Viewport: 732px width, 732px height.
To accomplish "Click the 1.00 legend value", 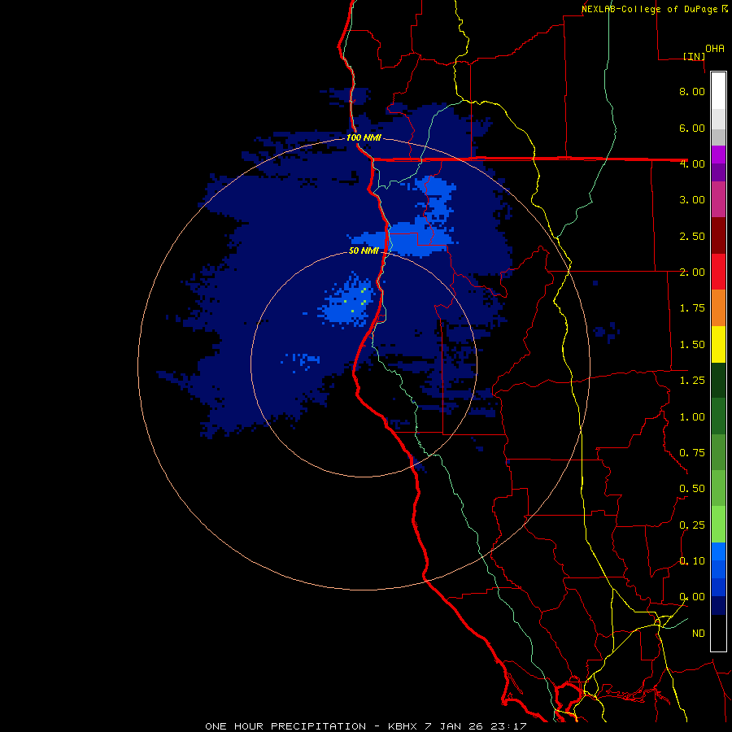I will [x=692, y=417].
